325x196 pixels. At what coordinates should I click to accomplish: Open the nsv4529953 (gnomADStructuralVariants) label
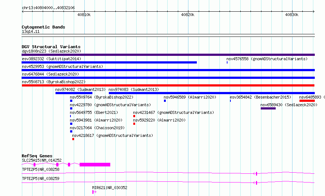click(x=62, y=66)
